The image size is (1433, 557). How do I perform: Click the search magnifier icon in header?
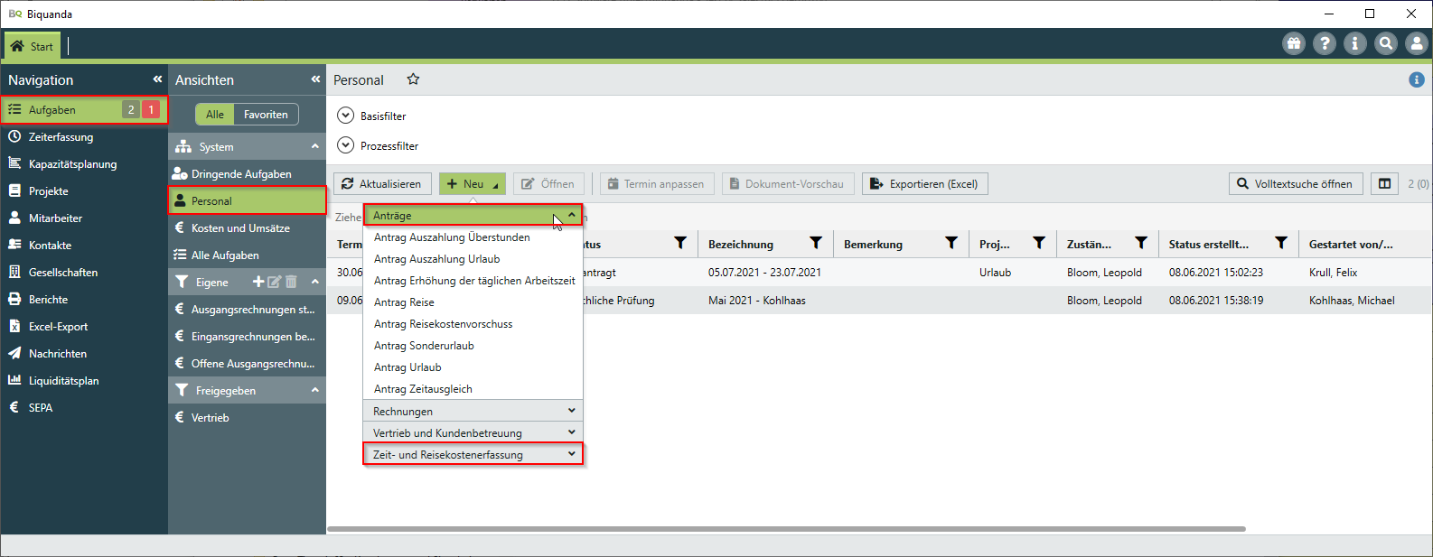click(1386, 43)
